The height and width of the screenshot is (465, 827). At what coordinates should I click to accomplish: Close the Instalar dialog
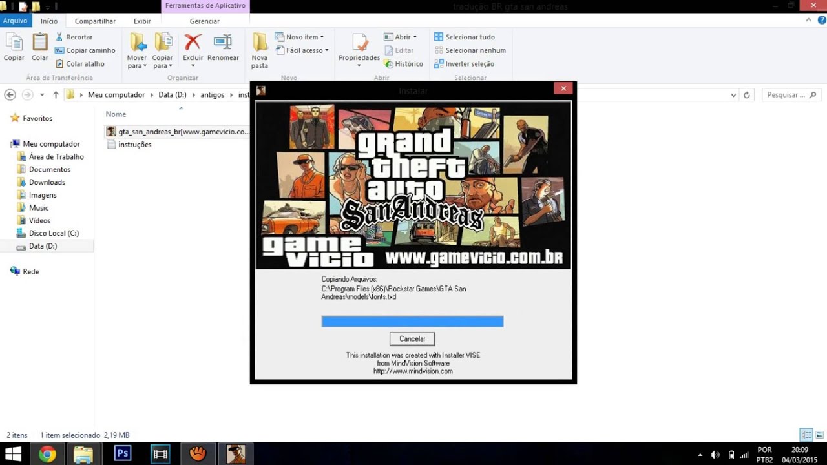pyautogui.click(x=563, y=88)
